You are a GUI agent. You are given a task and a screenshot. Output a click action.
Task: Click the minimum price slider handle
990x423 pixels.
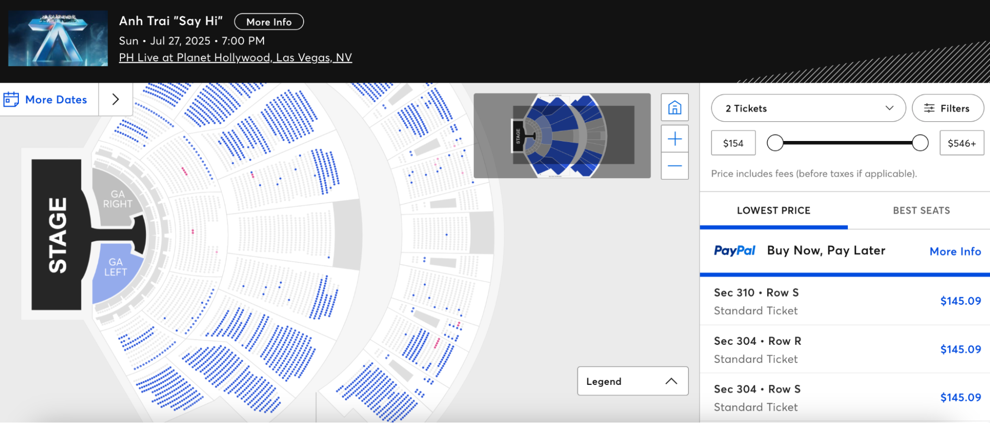775,143
